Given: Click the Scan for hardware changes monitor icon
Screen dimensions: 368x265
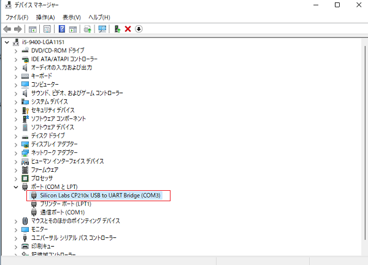Looking at the screenshot, I should (x=102, y=29).
